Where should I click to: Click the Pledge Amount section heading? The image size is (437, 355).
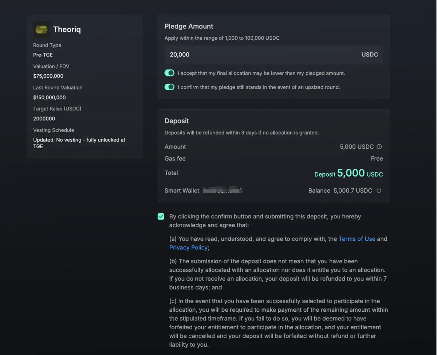[x=189, y=26]
